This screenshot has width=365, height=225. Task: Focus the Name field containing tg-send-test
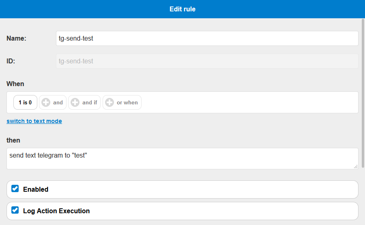207,39
